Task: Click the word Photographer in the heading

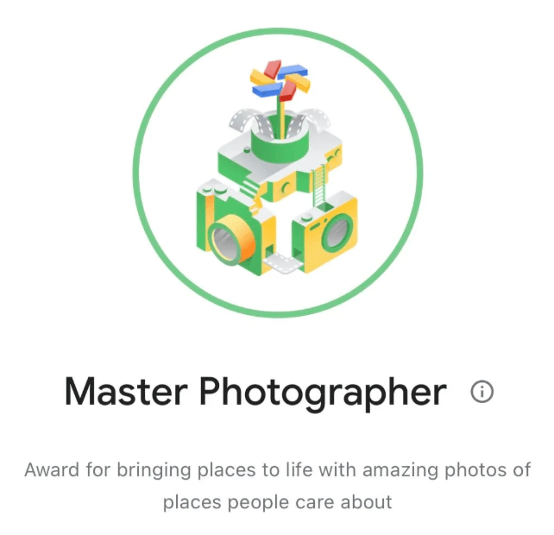Action: 324,393
